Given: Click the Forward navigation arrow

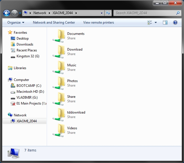Looking at the screenshot, I should click(14, 13).
